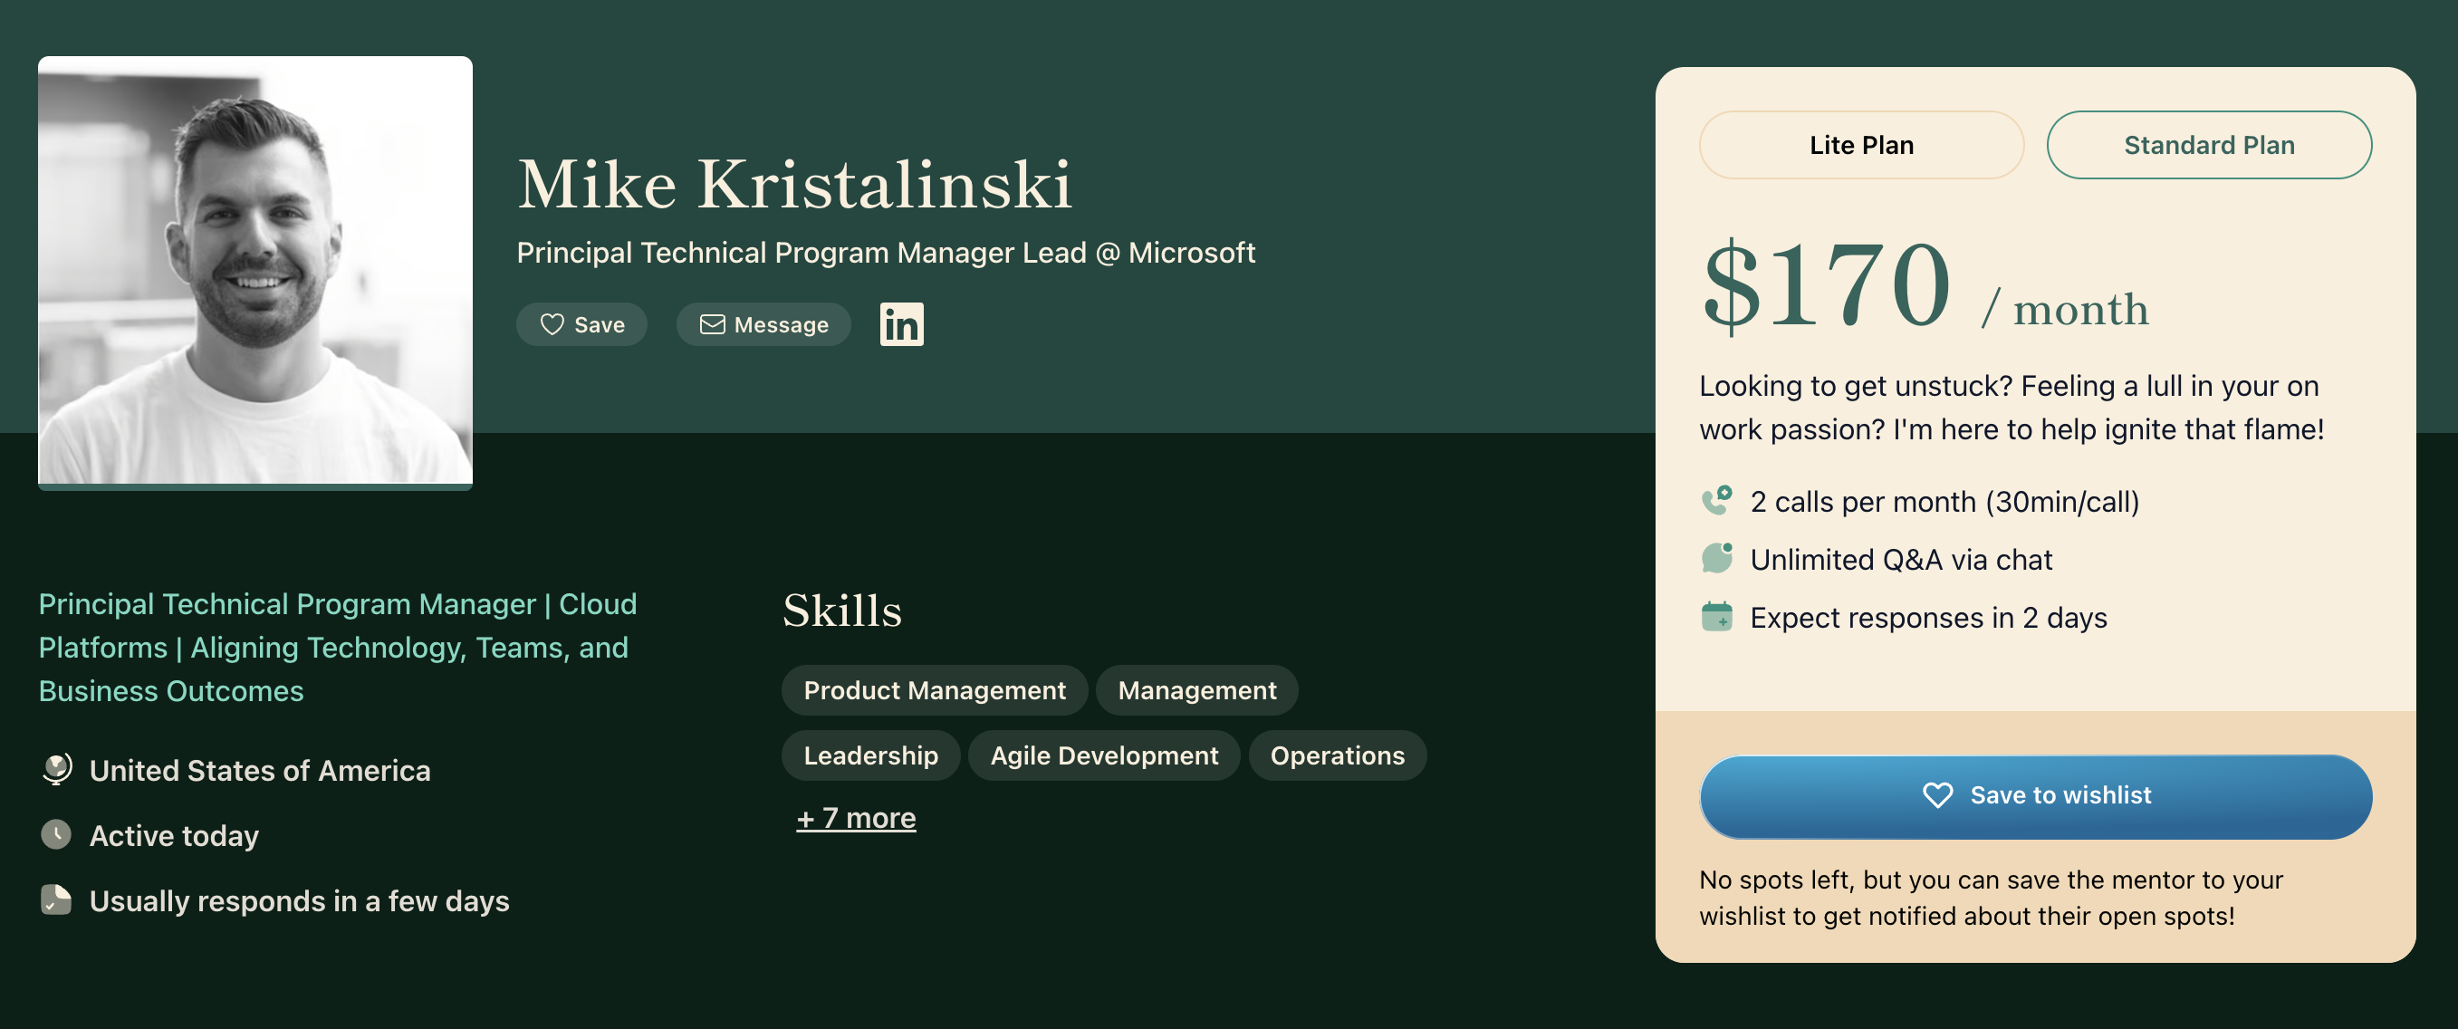Click the globe icon next to United States
Viewport: 2458px width, 1029px height.
[x=56, y=769]
